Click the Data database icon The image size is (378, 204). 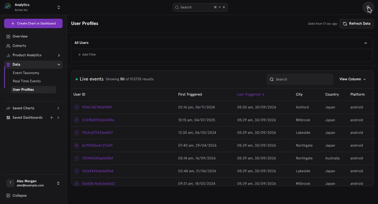pyautogui.click(x=8, y=65)
